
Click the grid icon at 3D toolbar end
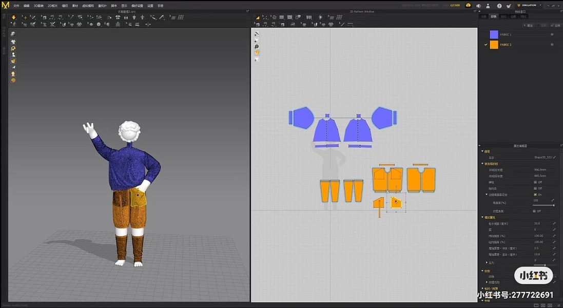pos(181,17)
